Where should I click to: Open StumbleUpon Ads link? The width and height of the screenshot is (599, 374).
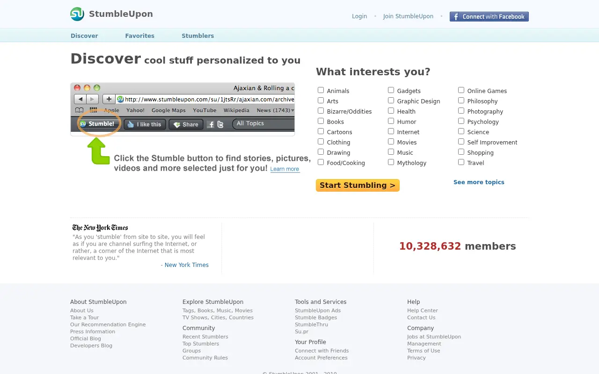318,310
